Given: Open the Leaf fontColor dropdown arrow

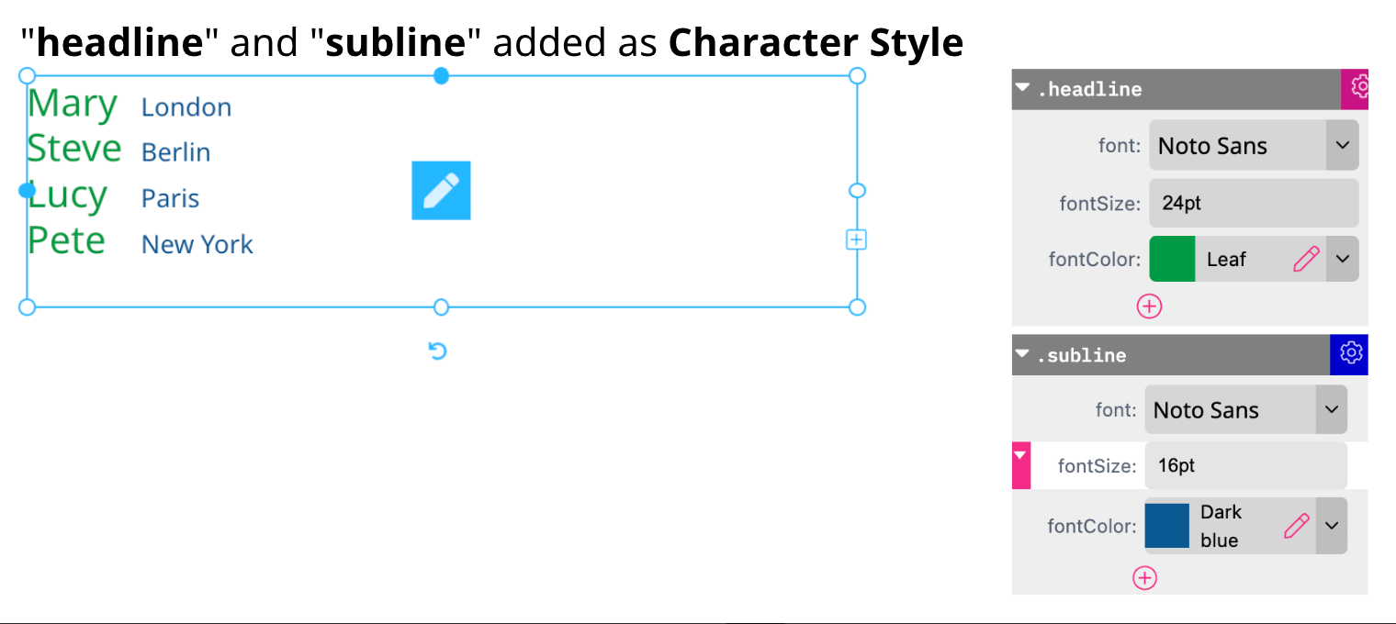Looking at the screenshot, I should coord(1343,259).
